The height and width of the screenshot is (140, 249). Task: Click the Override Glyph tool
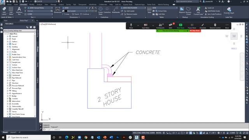[x=229, y=10]
